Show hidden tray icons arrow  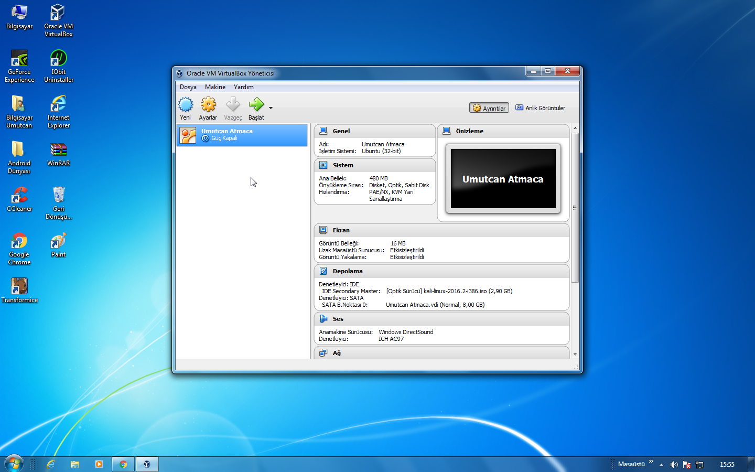661,465
